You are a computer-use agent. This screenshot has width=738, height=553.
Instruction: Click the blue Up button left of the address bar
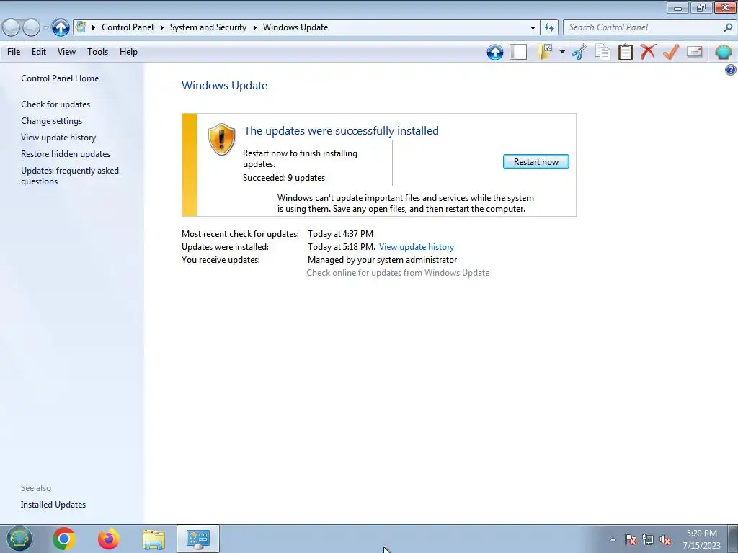pyautogui.click(x=61, y=27)
